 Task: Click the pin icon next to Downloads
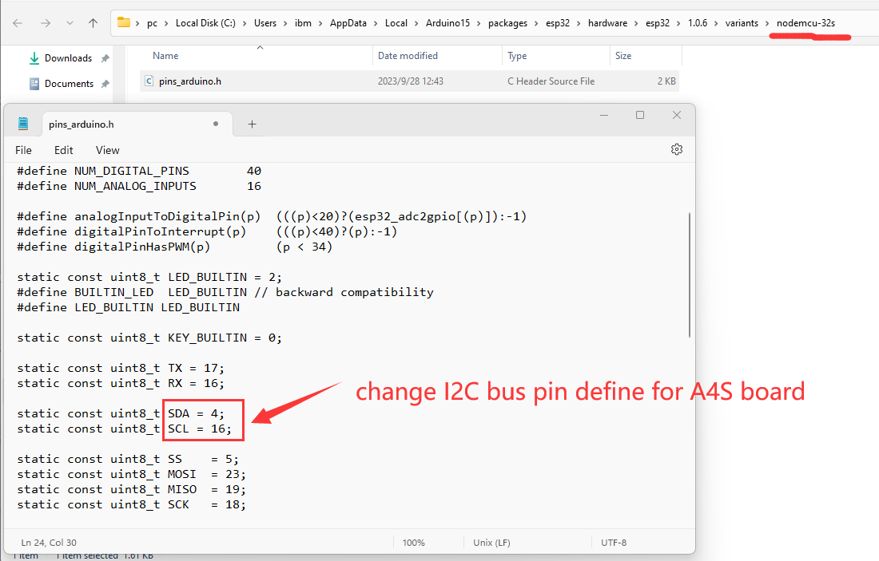[x=105, y=58]
